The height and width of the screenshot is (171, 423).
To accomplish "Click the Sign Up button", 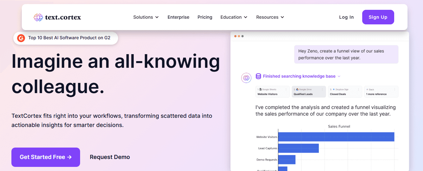I will [378, 17].
